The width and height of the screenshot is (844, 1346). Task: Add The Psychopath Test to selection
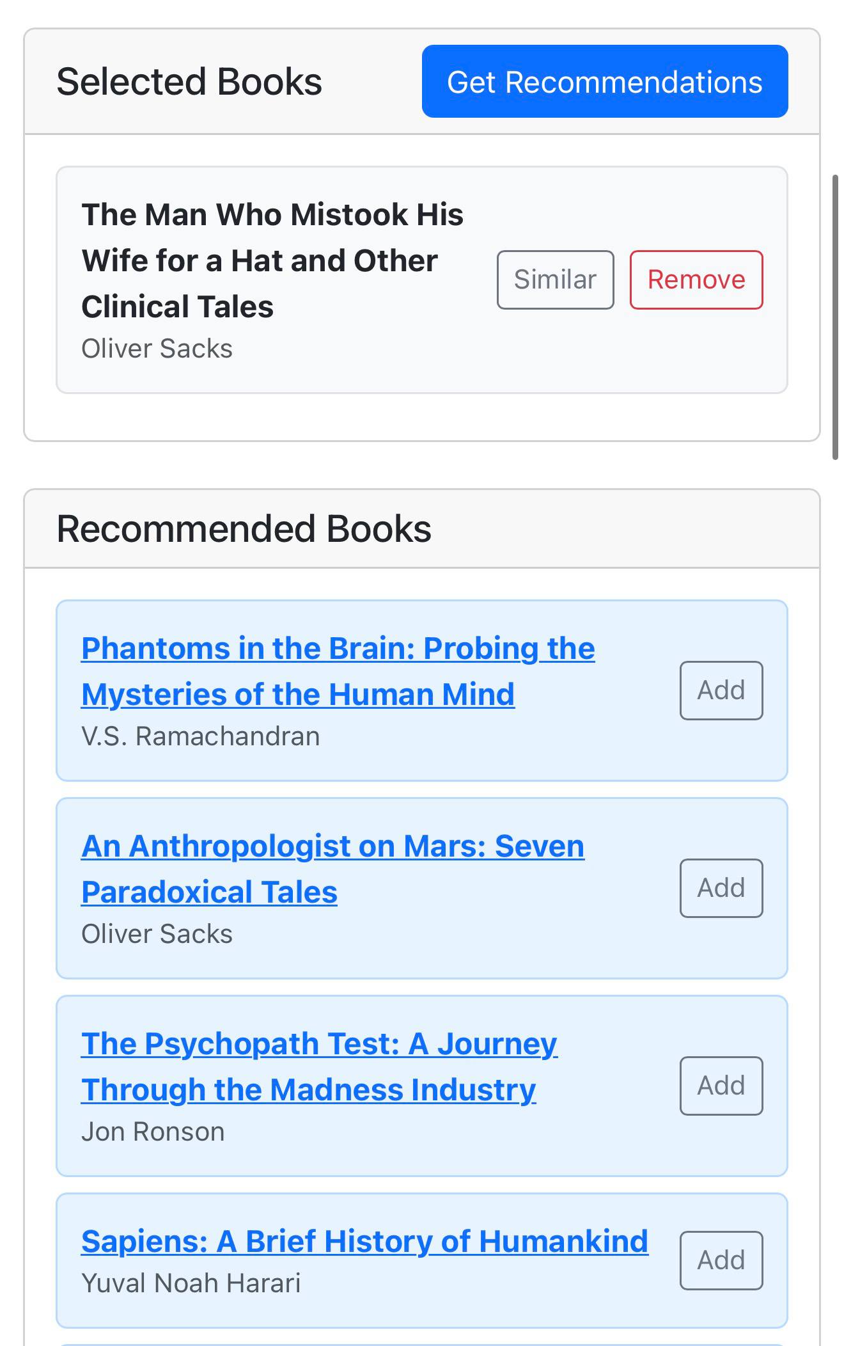(x=721, y=1086)
